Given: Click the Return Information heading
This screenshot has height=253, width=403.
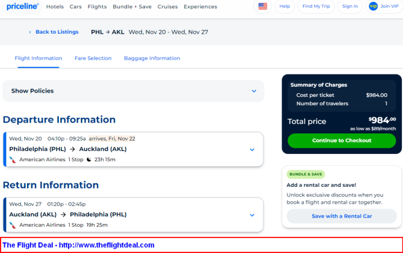Looking at the screenshot, I should 51,185.
